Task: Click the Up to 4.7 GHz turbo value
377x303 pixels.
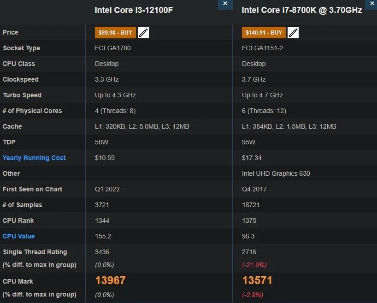Action: point(262,95)
